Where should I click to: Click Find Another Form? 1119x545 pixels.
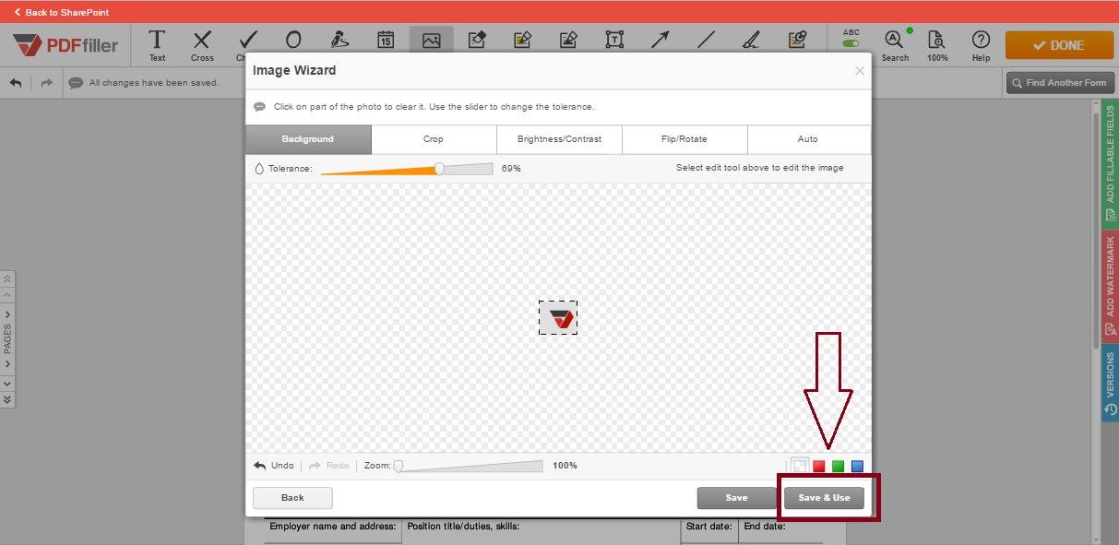[x=1060, y=83]
